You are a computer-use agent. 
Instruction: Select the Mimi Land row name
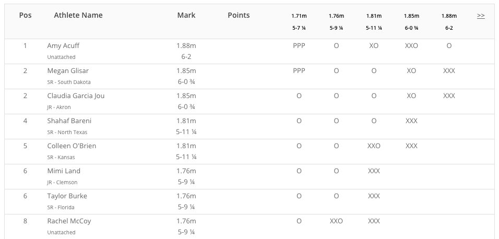point(64,171)
